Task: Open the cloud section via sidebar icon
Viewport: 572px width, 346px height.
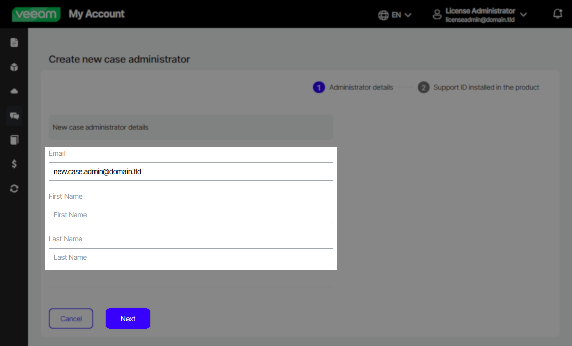Action: [x=13, y=91]
